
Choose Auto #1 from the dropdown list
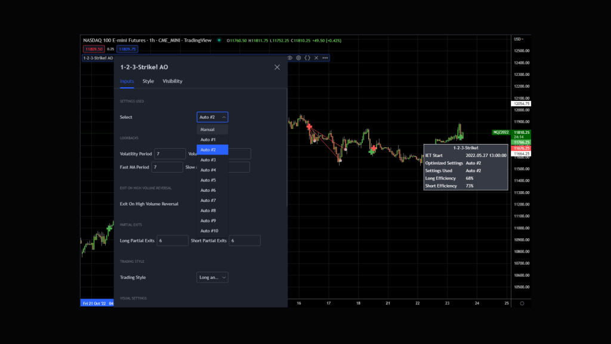[212, 140]
